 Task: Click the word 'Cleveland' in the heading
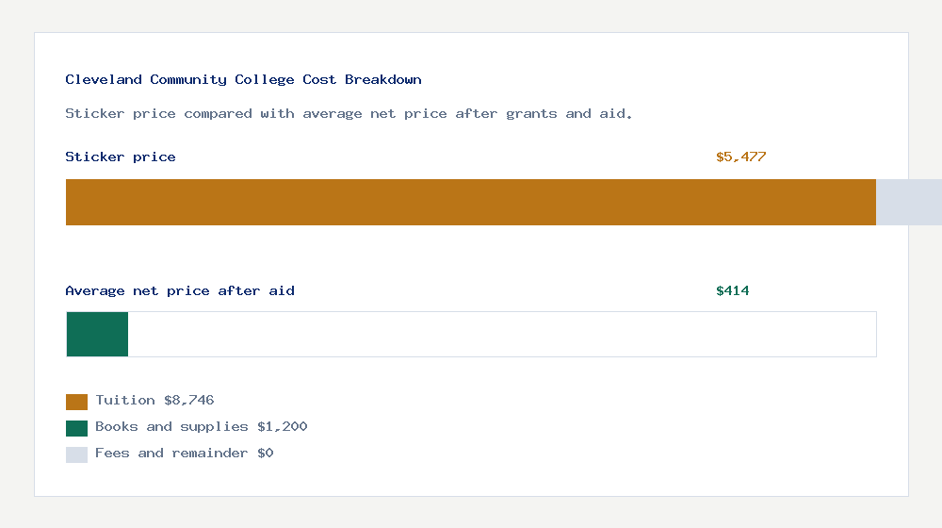pos(104,80)
